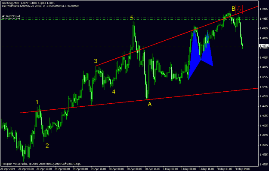Click the 29 Apr 00:00 time label
Screen dimensions: 269x171
pos(62,169)
